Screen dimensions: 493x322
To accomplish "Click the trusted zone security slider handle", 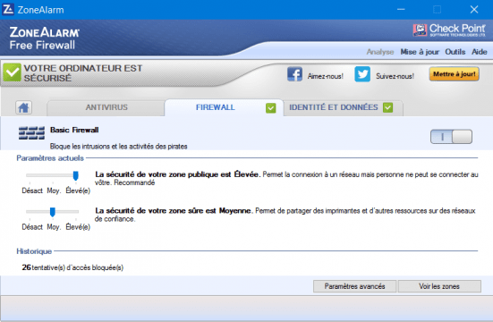I will point(53,212).
